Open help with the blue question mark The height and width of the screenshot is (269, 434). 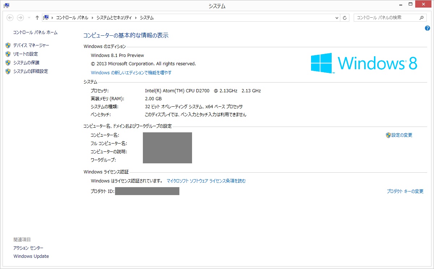point(427,28)
